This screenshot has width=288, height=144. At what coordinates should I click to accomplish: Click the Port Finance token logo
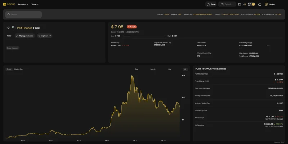[x=13, y=28]
